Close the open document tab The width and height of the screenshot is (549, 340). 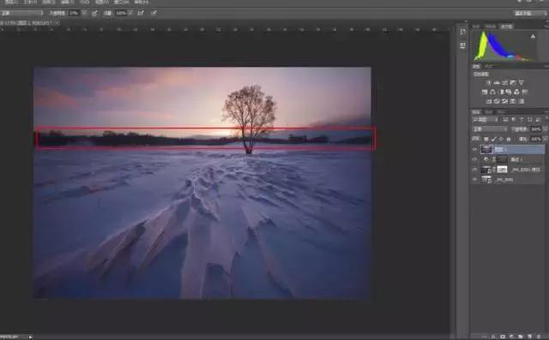57,23
